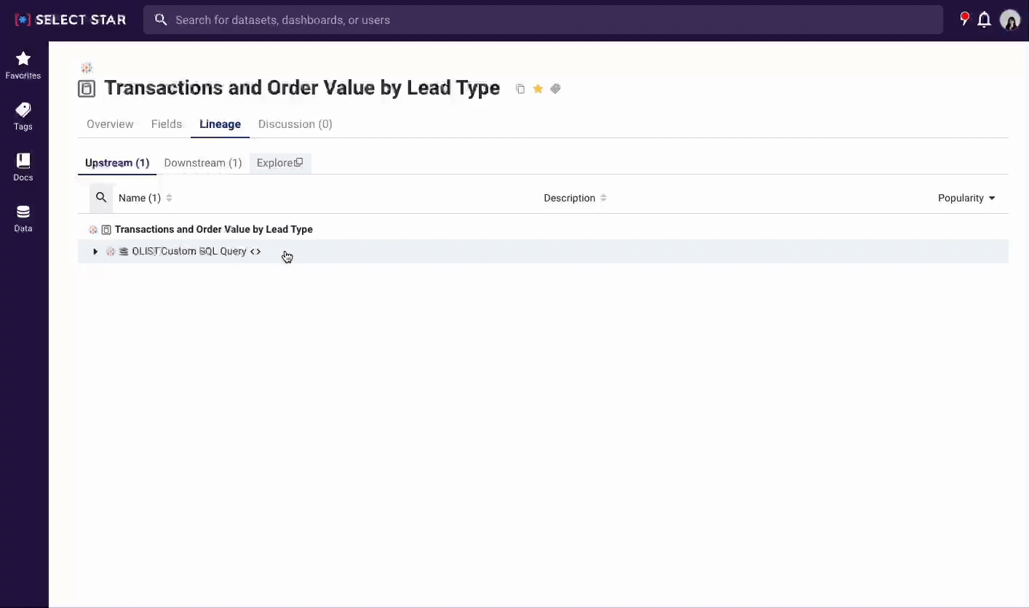Switch to the Downstream (1) tab

coord(203,163)
